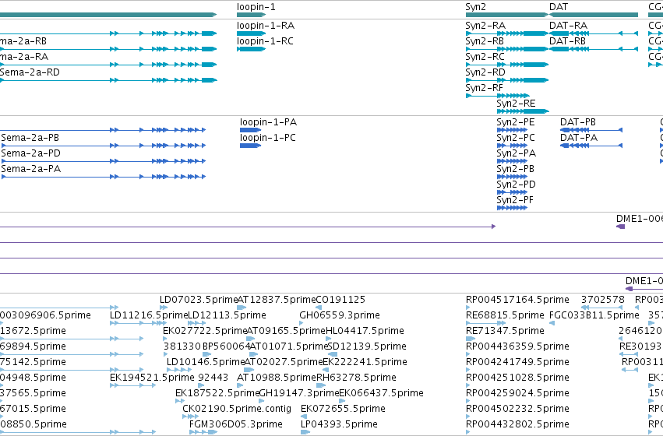Click the Syn2-PB protein label
Image resolution: width=663 pixels, height=436 pixels.
tap(516, 169)
